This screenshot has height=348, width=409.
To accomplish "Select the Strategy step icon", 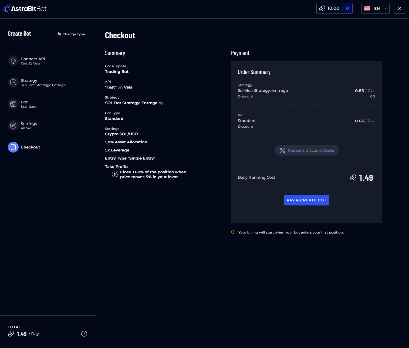I will pos(13,82).
